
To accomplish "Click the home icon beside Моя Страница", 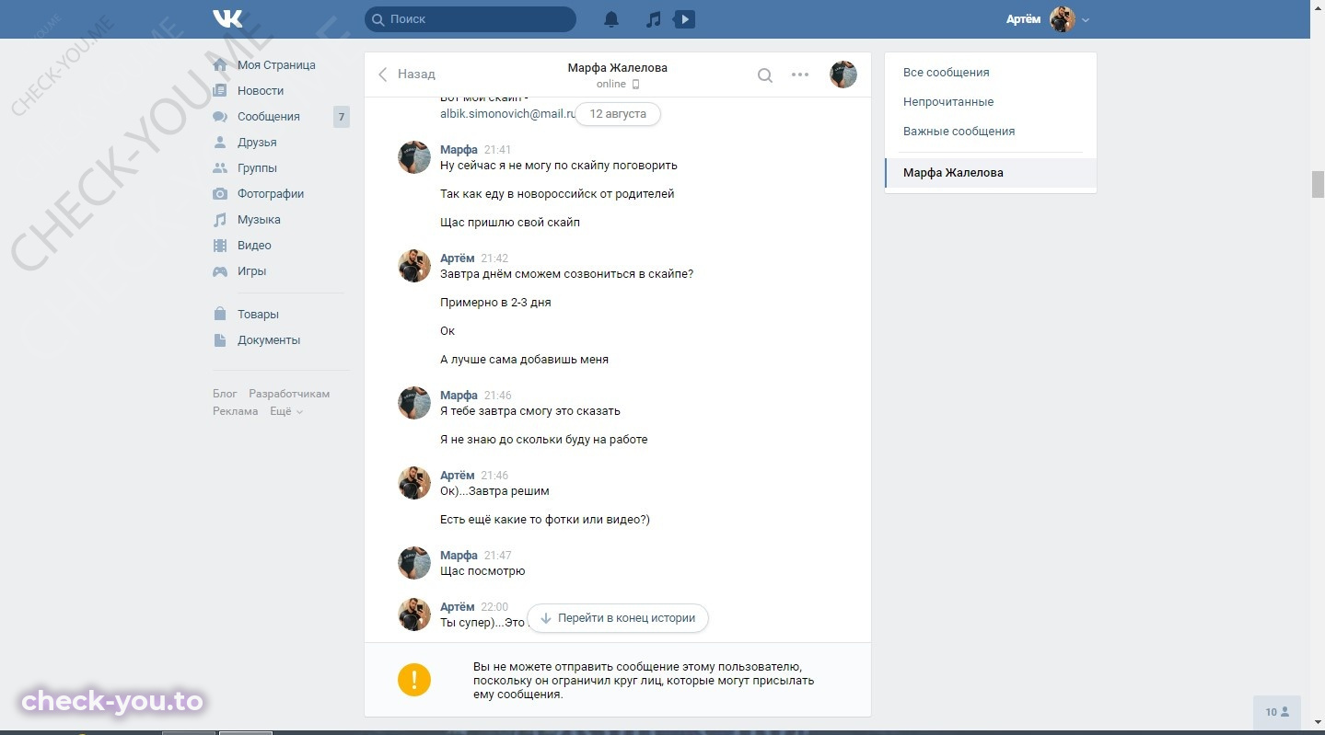I will click(220, 65).
